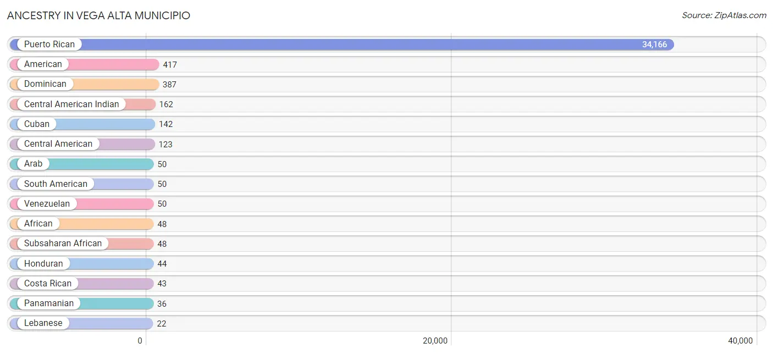Image resolution: width=773 pixels, height=354 pixels.
Task: Select the Honduran bar
Action: (81, 264)
